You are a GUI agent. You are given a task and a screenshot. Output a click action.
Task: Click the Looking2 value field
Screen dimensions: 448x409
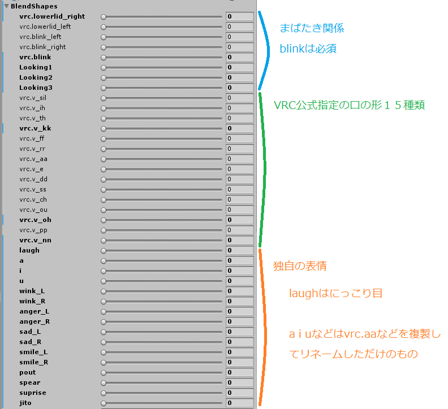239,77
